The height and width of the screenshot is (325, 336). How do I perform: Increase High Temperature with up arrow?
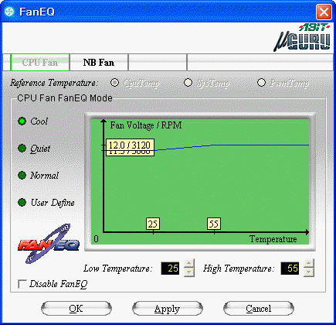tap(309, 263)
